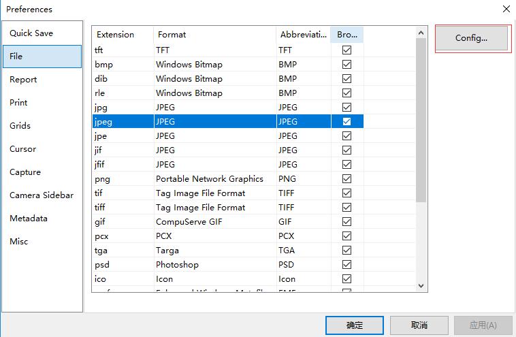The image size is (516, 337).
Task: Toggle the psd Photoshop row checkbox
Action: pyautogui.click(x=347, y=265)
